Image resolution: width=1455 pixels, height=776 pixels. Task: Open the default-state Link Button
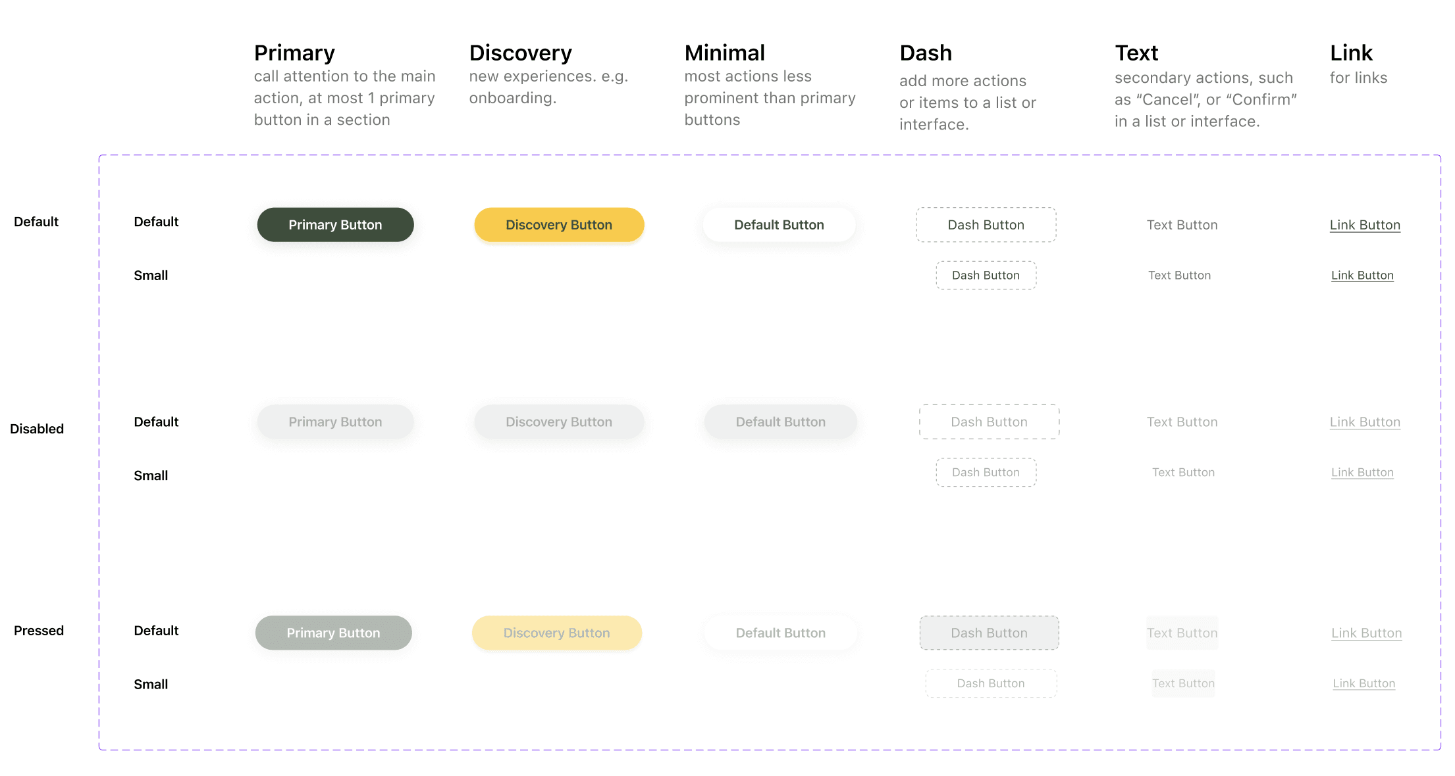pos(1364,225)
